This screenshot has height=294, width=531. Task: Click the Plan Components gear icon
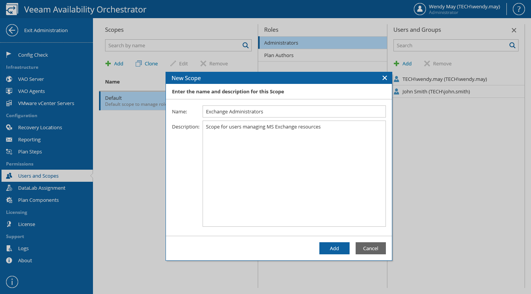click(9, 200)
